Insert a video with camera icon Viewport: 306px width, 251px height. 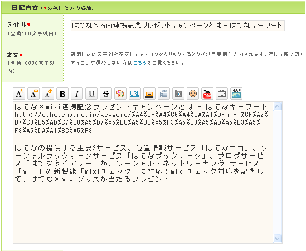click(x=164, y=93)
